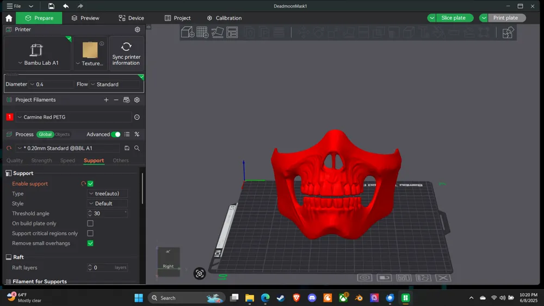Search process settings with magnifier icon
Viewport: 544px width, 306px height.
click(x=137, y=148)
